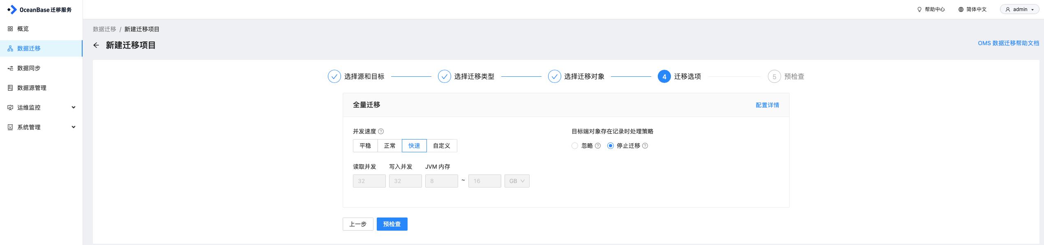Click the 写入并发 input field
Screen dimensions: 1044x245
(406, 181)
